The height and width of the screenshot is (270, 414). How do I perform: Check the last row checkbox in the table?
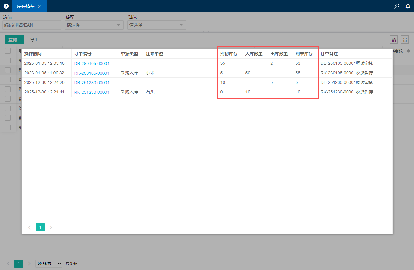(x=8, y=127)
